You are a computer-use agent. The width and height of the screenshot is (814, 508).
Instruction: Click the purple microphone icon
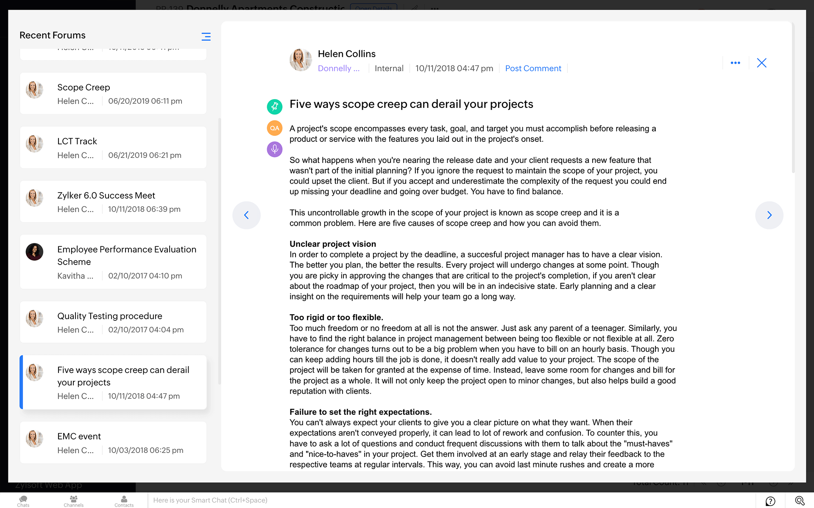point(274,149)
